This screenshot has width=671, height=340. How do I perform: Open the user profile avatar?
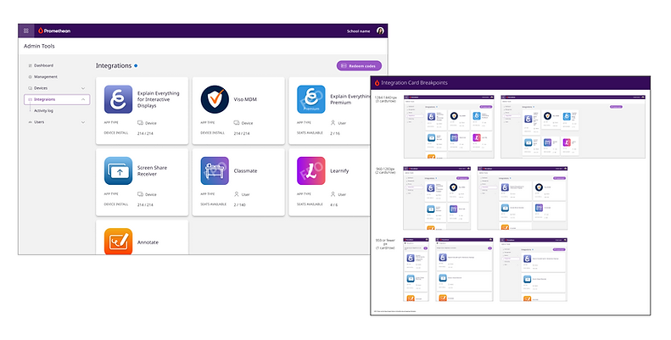(x=380, y=31)
